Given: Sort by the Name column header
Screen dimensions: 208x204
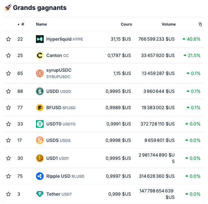Looking at the screenshot, I should (x=41, y=24).
